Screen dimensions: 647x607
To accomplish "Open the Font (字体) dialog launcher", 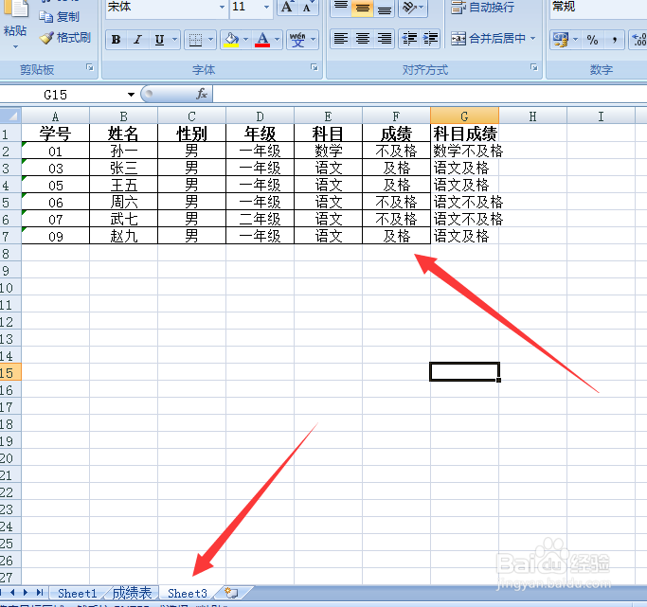I will pyautogui.click(x=314, y=67).
